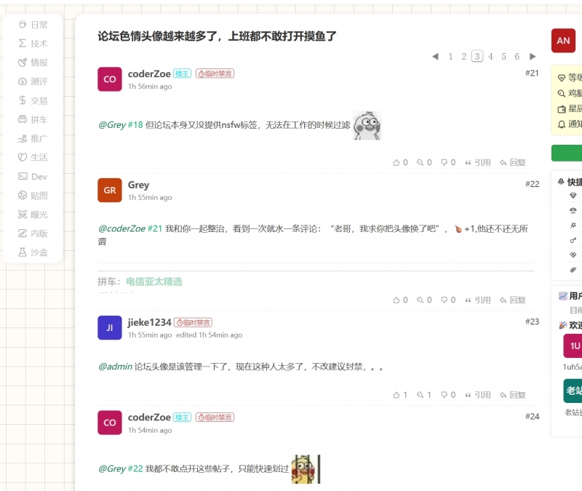Open the 内版 sidebar category
The width and height of the screenshot is (582, 491).
tap(33, 233)
